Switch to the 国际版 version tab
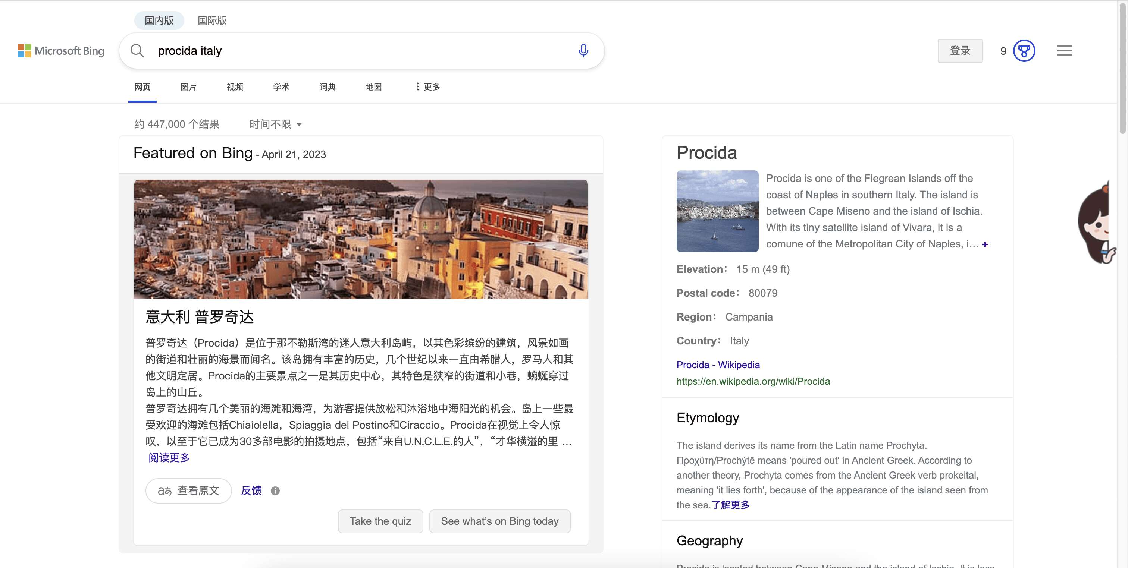The height and width of the screenshot is (568, 1128). [x=212, y=20]
